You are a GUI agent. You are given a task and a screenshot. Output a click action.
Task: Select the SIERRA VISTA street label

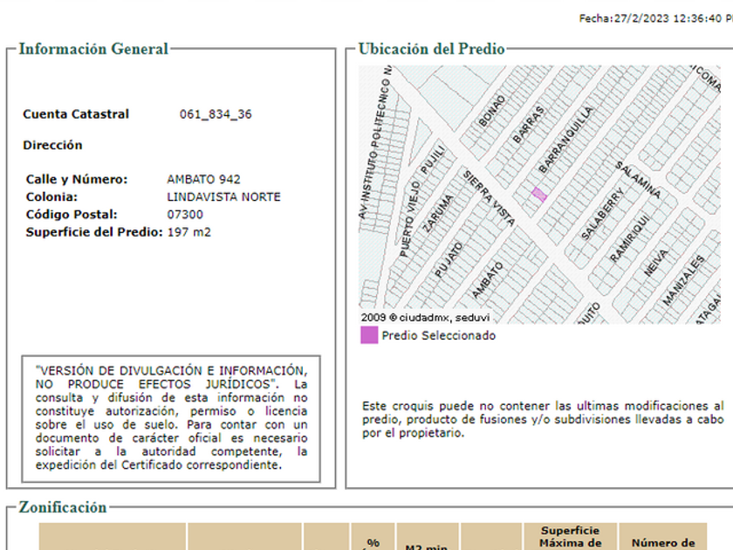[x=489, y=198]
